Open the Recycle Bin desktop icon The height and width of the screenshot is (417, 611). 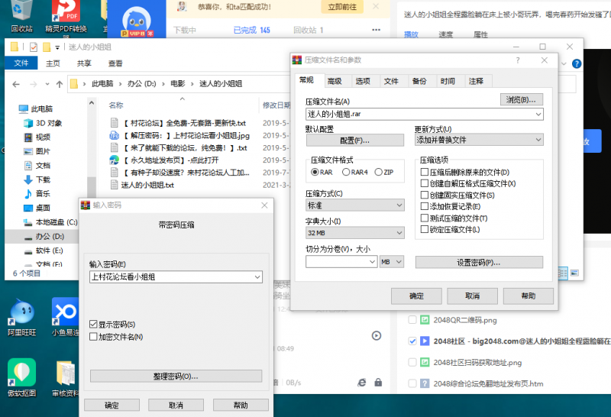tap(21, 13)
